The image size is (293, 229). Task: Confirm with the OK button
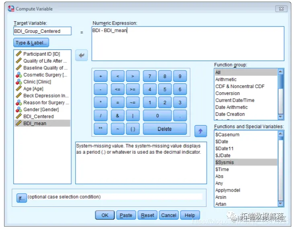tap(105, 215)
